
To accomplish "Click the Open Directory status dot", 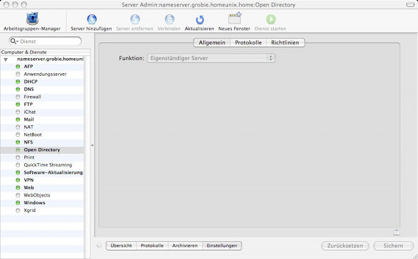I will 18,150.
